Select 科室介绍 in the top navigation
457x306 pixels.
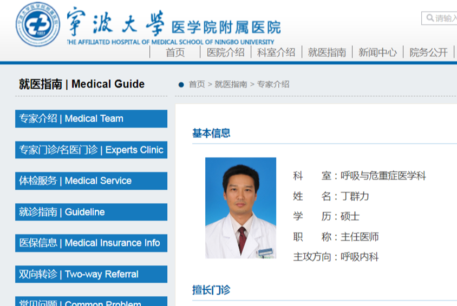click(x=276, y=52)
